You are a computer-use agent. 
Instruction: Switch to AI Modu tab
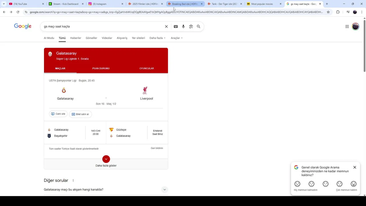click(x=49, y=38)
